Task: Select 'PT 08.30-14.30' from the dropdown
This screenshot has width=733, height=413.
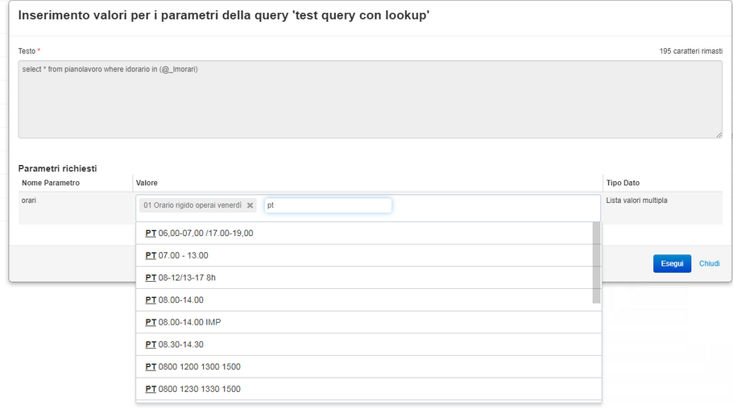Action: coord(175,345)
